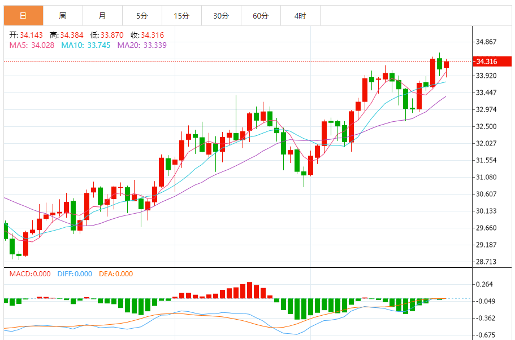Click the 29.187 price axis label
The height and width of the screenshot is (340, 515).
tap(486, 245)
